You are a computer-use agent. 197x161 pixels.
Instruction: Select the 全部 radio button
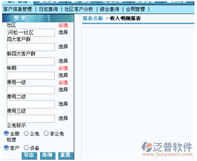(6, 133)
